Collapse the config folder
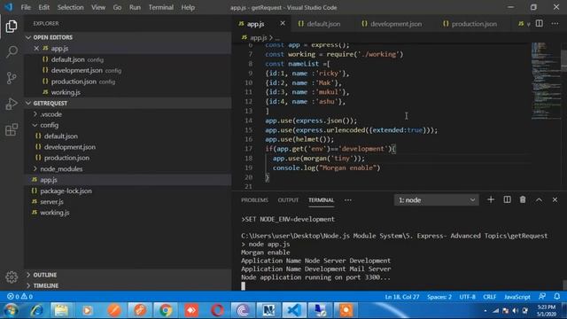 coord(35,125)
